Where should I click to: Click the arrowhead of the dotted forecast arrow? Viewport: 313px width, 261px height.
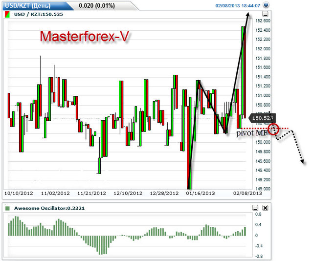[303, 161]
